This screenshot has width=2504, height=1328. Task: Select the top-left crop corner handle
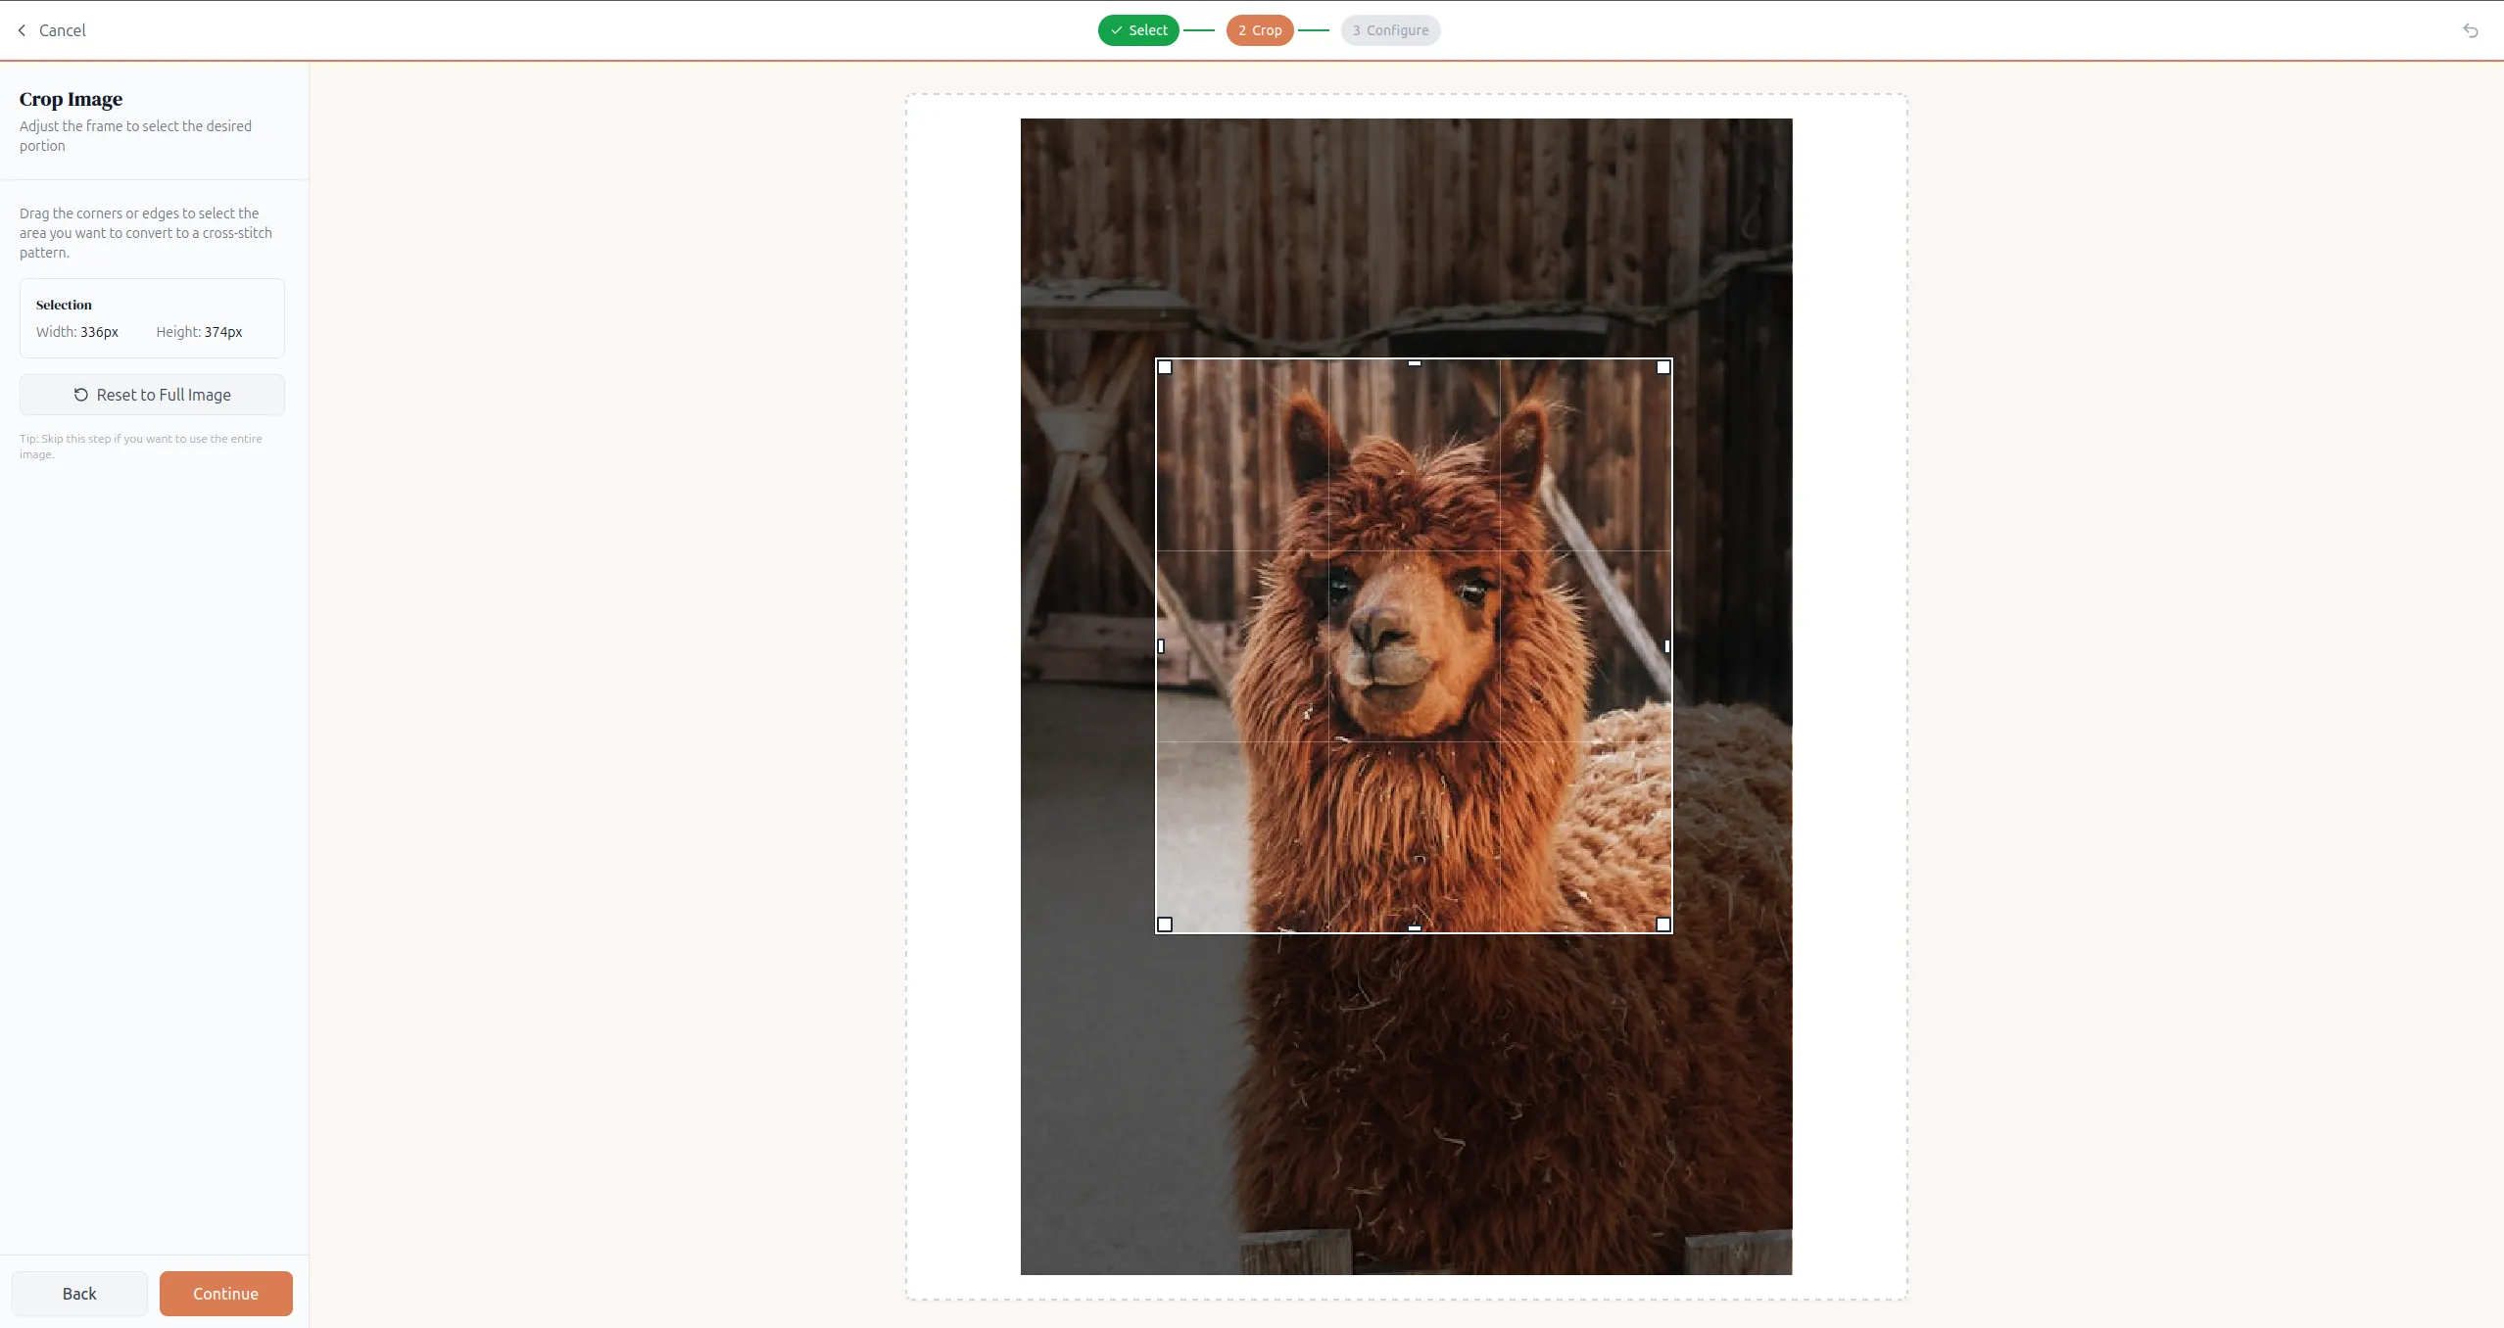(x=1165, y=367)
